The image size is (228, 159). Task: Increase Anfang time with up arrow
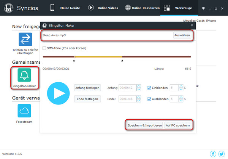tap(139, 86)
